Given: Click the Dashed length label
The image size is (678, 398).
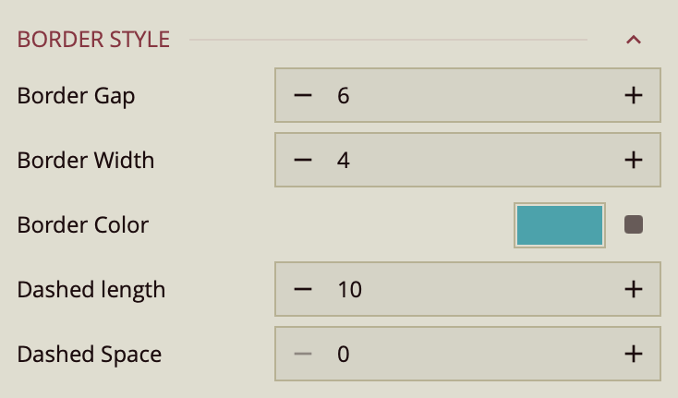Looking at the screenshot, I should (91, 289).
